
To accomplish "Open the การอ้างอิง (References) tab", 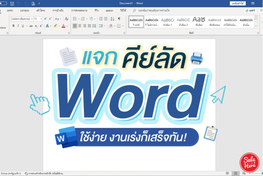I will click(x=58, y=11).
